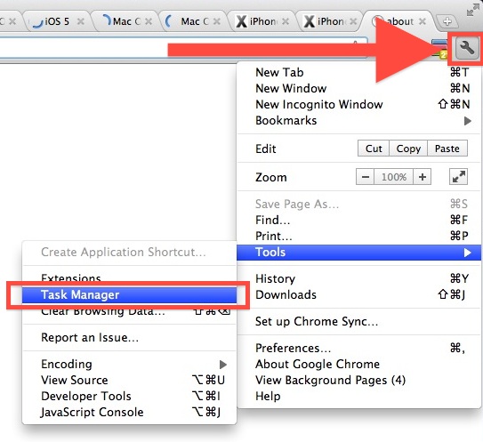Open History from the menu

pos(358,278)
